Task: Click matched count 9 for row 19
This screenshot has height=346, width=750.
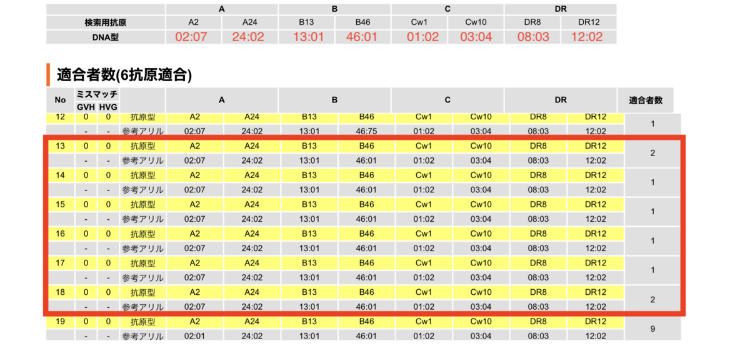Action: tap(652, 329)
